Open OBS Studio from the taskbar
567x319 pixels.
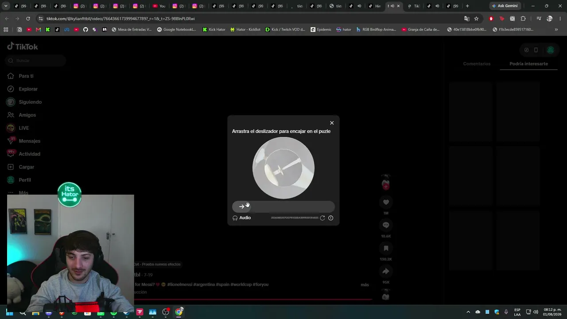coord(166,312)
